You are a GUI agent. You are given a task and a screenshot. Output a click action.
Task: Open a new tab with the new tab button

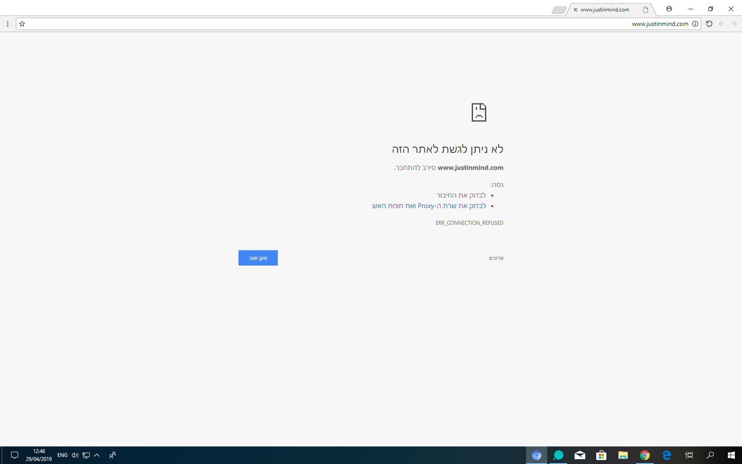coord(559,10)
